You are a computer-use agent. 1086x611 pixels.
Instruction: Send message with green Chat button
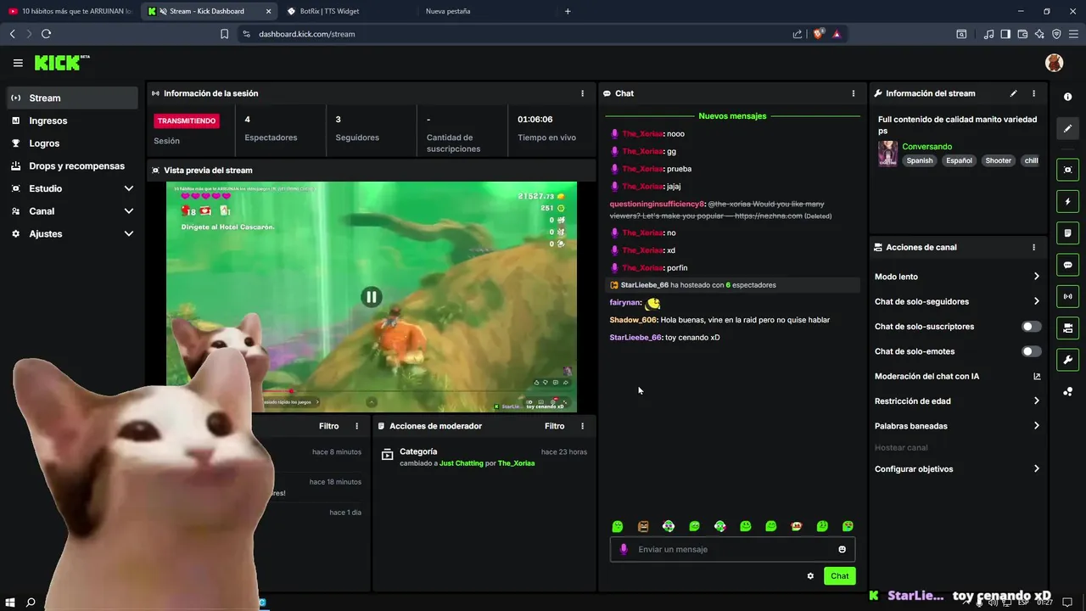tap(839, 576)
